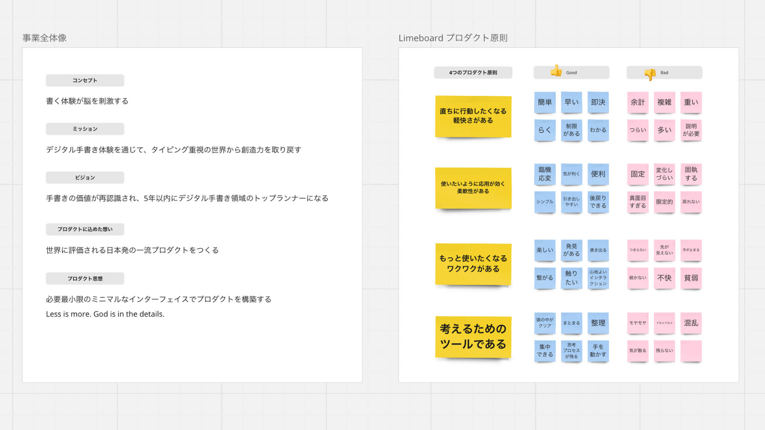The width and height of the screenshot is (765, 430).
Task: Click the text starting with 必要最小限のミニマル
Action: 159,299
